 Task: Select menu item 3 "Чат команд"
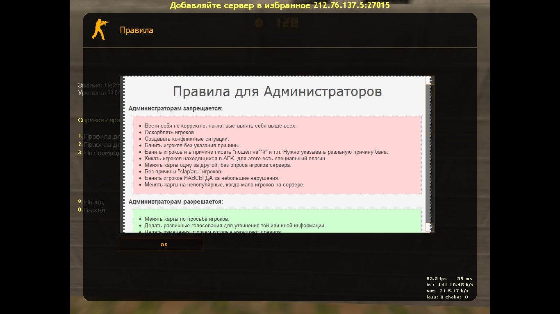pos(99,153)
